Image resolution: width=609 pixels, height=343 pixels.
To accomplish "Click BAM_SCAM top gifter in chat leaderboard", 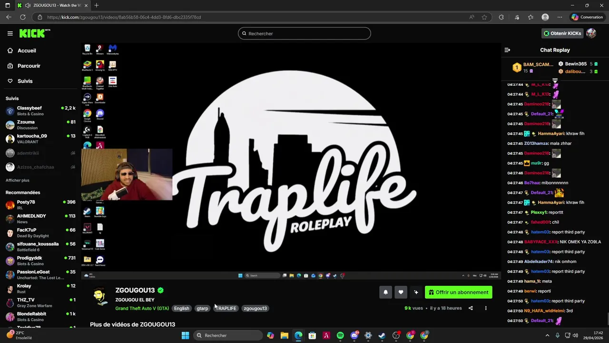I will [x=533, y=67].
